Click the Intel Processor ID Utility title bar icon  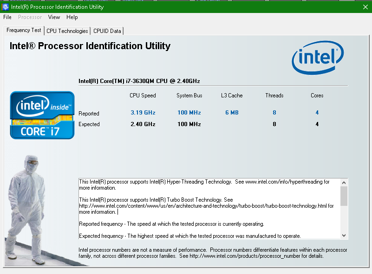(6, 7)
